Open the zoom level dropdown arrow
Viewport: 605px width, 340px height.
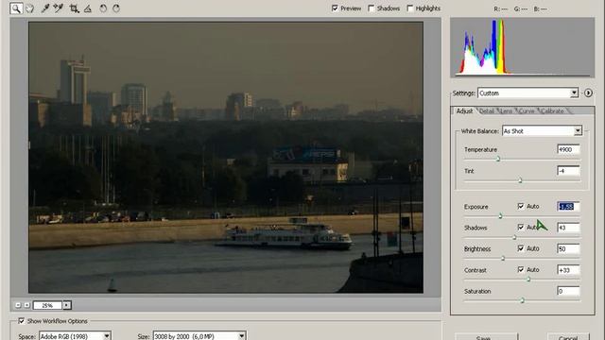67,305
